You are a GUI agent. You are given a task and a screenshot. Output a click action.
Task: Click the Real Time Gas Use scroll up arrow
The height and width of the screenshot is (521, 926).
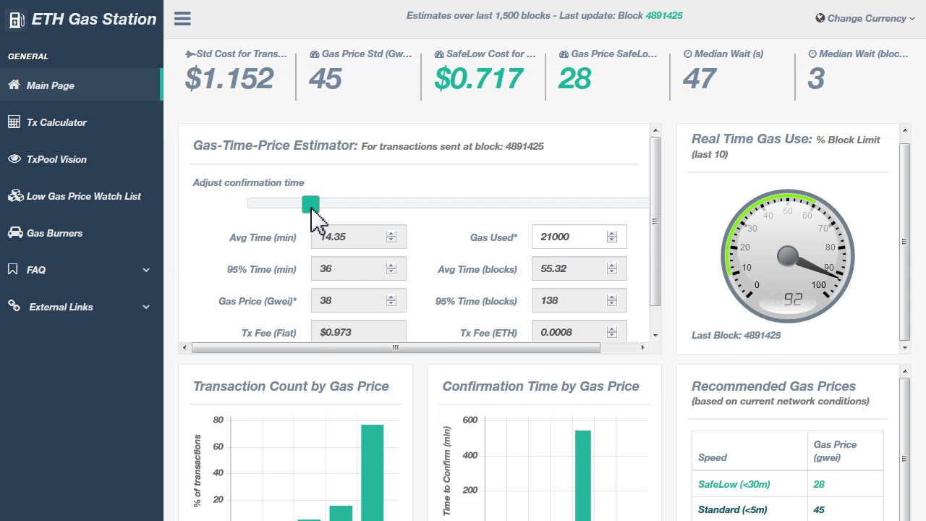pyautogui.click(x=904, y=131)
